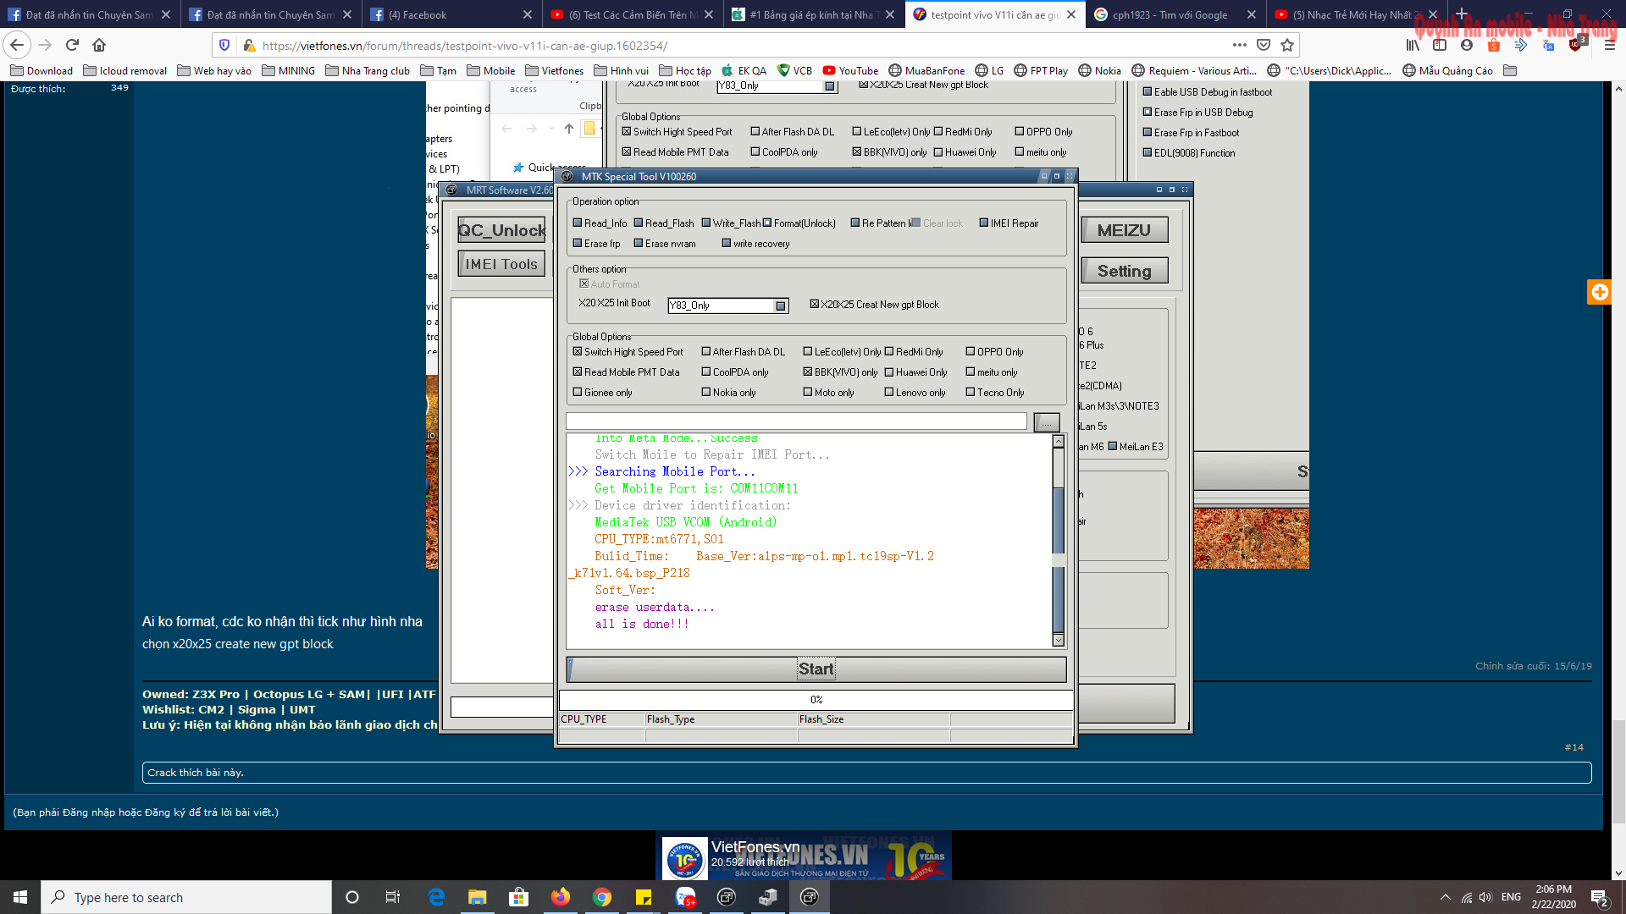Open the Google Translate extension icon
This screenshot has width=1626, height=914.
(x=1548, y=45)
